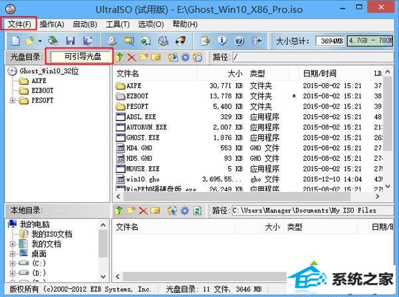Click local path field My ISO Files
This screenshot has width=399, height=297.
[x=313, y=210]
